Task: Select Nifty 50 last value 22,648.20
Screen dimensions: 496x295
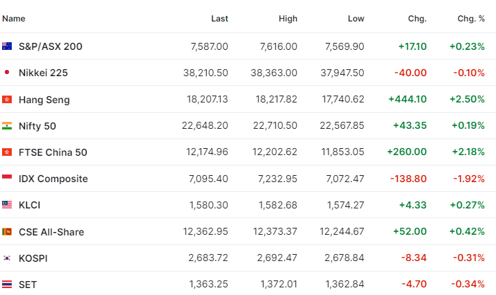Action: [205, 125]
